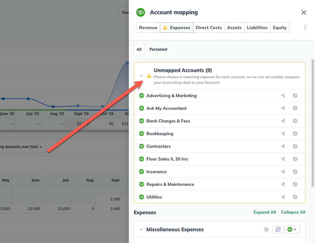Go to the Assets tab
The height and width of the screenshot is (243, 315).
pyautogui.click(x=234, y=27)
